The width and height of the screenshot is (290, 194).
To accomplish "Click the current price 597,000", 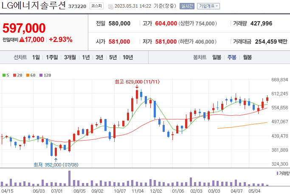I will pos(24,28).
